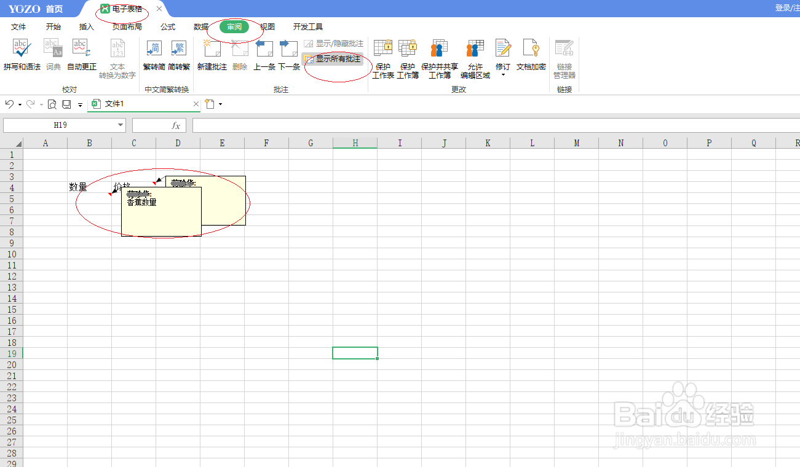
Task: Close the 电子表格 tab
Action: (159, 9)
